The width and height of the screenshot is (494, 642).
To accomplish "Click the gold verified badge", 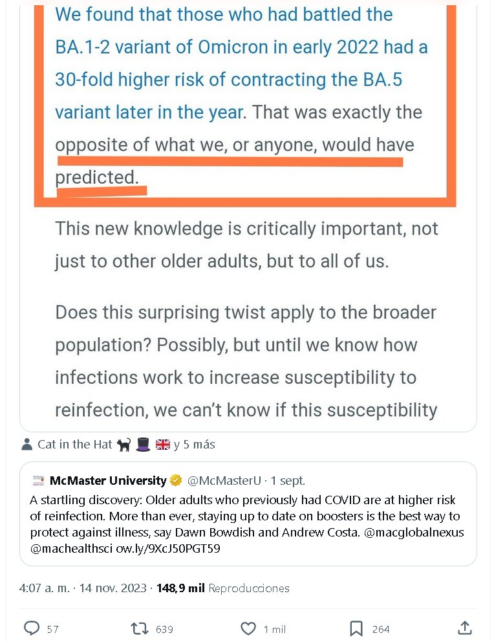I will tap(175, 481).
